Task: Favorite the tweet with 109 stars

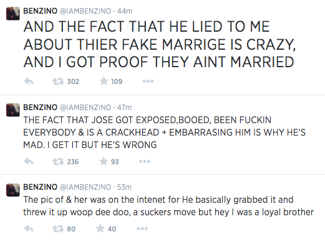Action: [104, 81]
